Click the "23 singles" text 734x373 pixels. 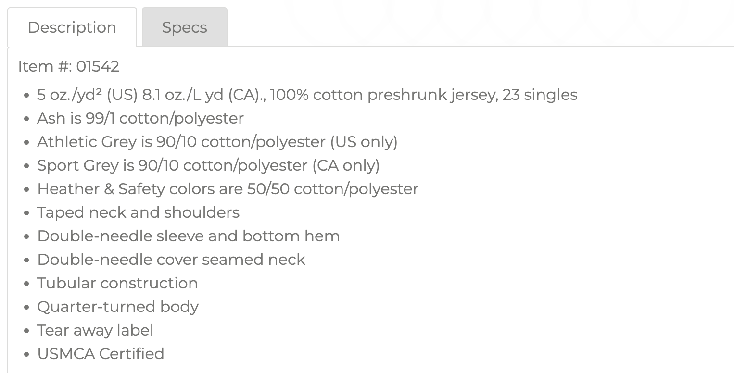540,95
